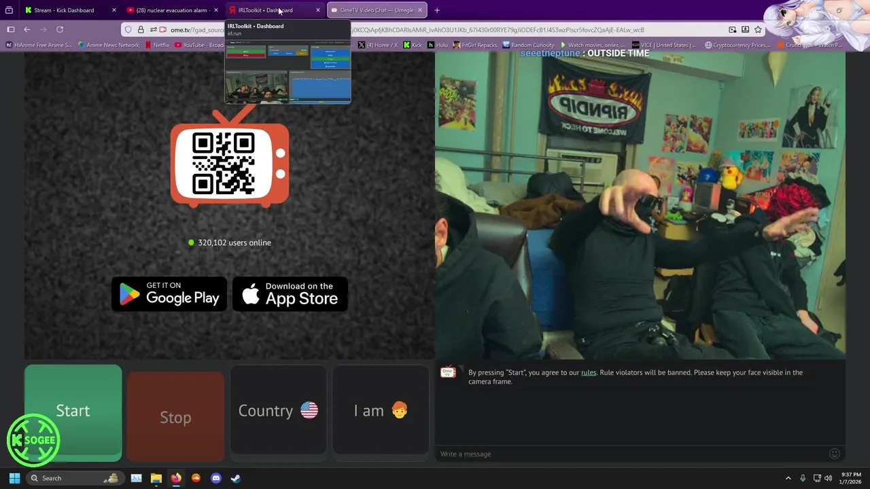
Task: Click Get it on Google Play badge
Action: [x=169, y=293]
